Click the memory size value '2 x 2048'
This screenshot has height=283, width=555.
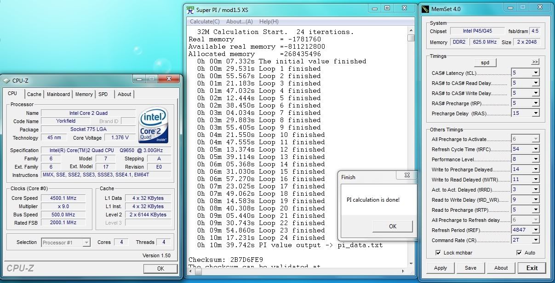coord(526,42)
